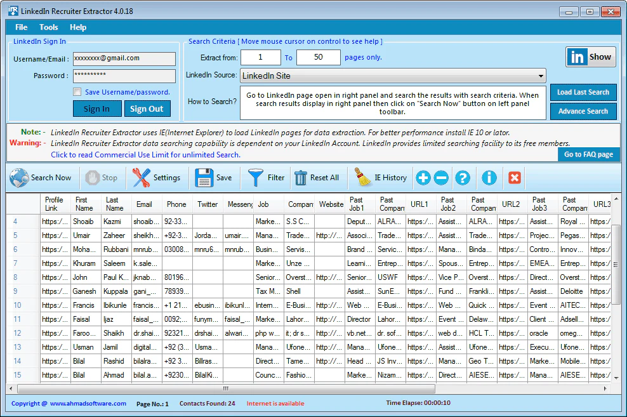Click the horizontal scrollbar of results table
Image resolution: width=627 pixels, height=417 pixels.
tap(225, 388)
